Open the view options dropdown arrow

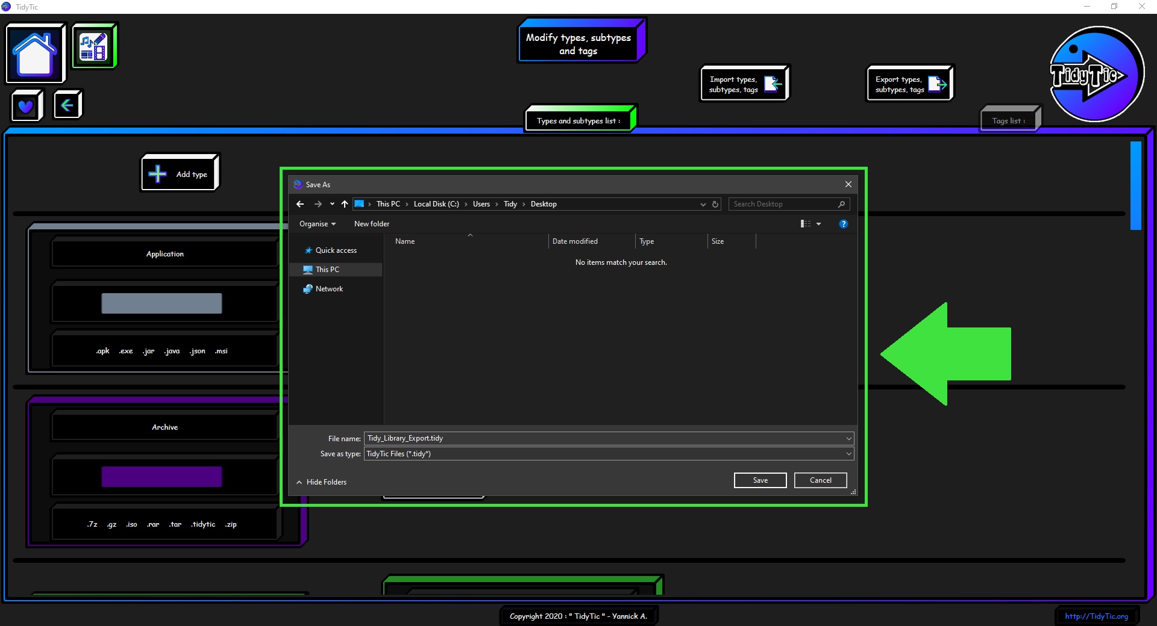(818, 224)
